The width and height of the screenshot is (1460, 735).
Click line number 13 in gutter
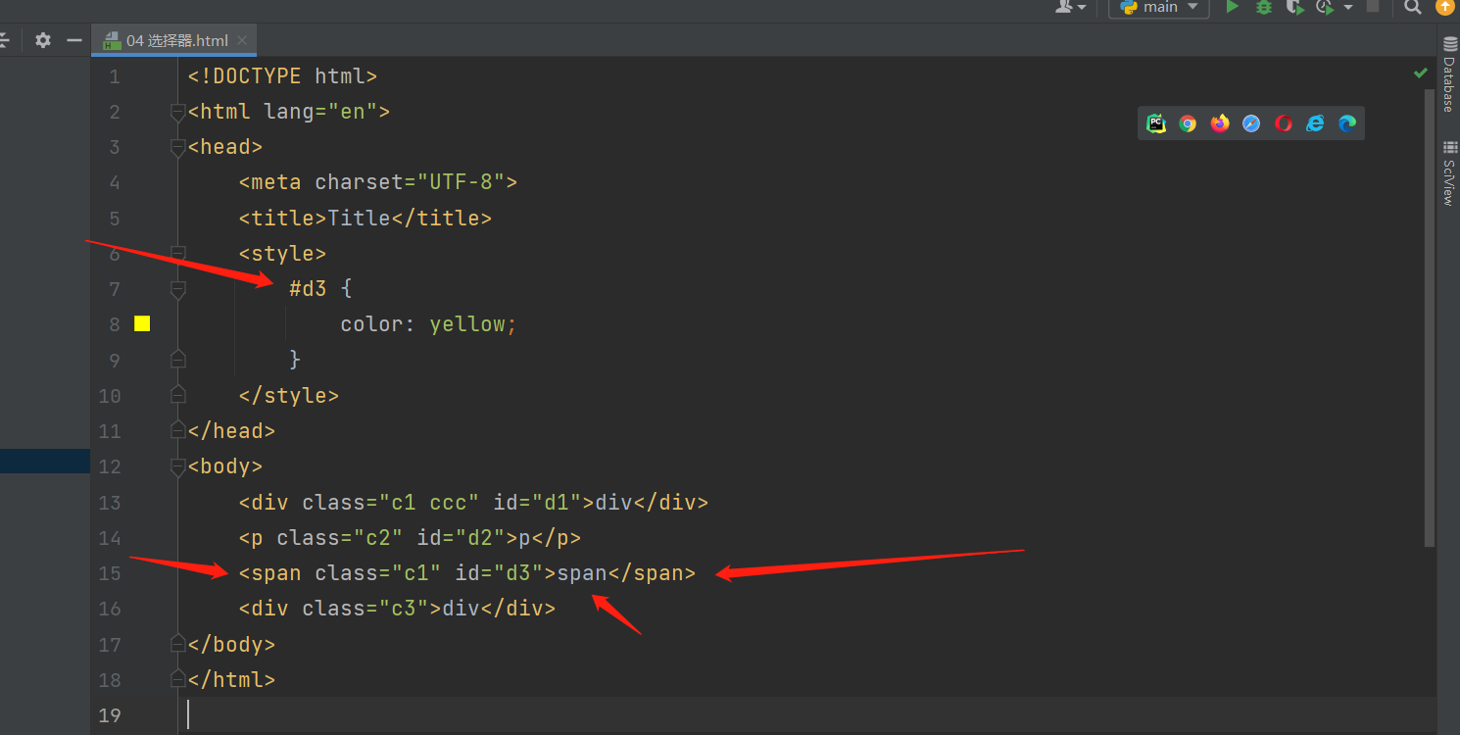pyautogui.click(x=110, y=503)
